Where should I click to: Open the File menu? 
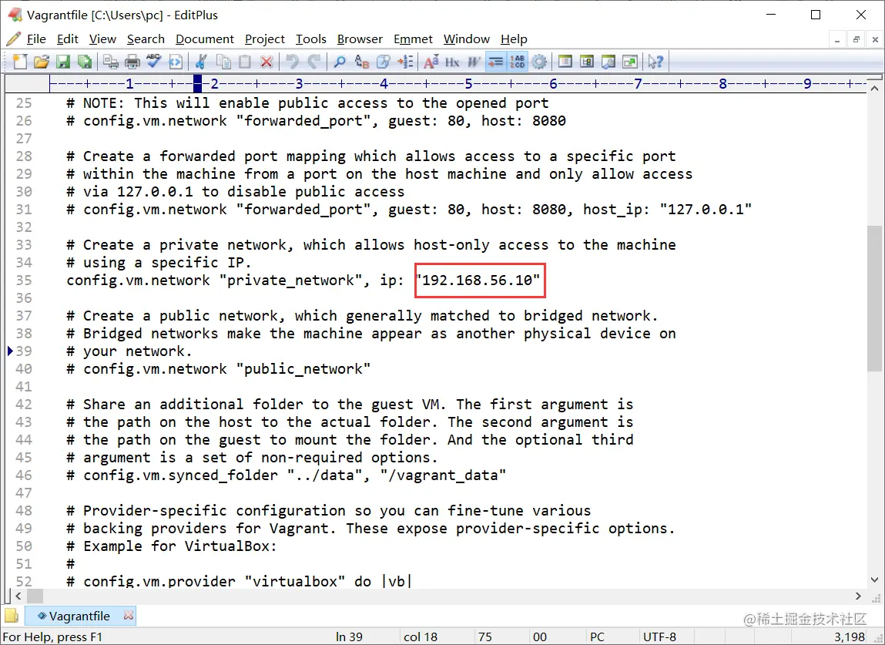click(x=36, y=39)
